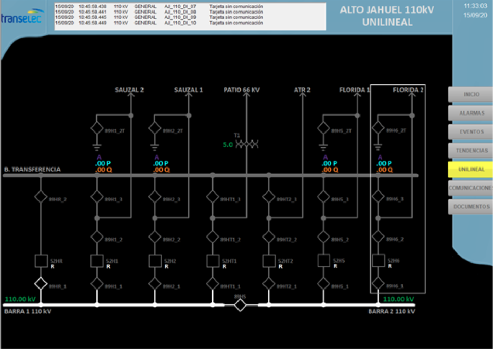Select grounding switch 89H2_2T on Sauzal 1
This screenshot has width=493, height=349.
(155, 128)
